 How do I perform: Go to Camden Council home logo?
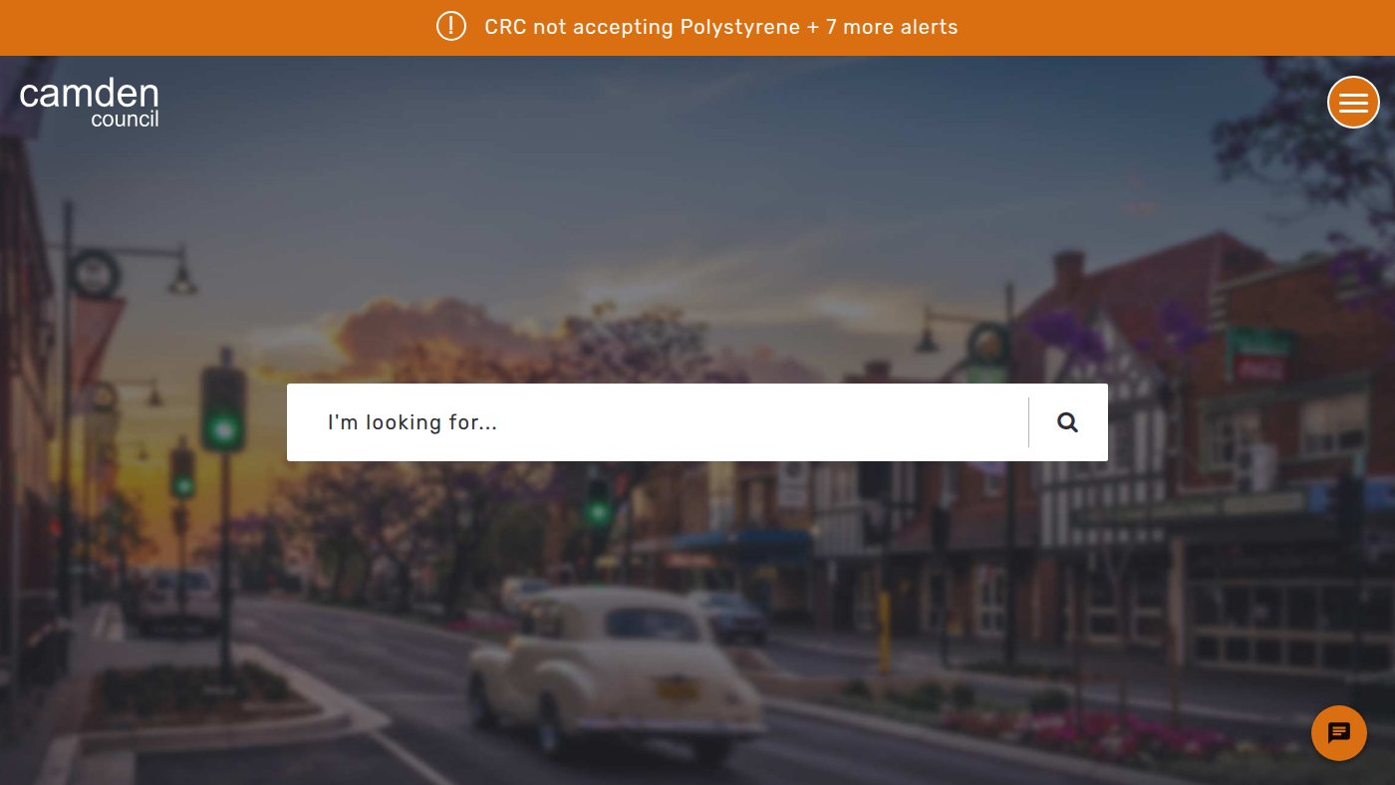[x=89, y=104]
